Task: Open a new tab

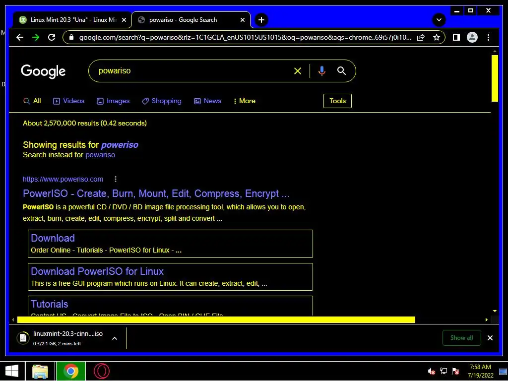Action: tap(261, 20)
